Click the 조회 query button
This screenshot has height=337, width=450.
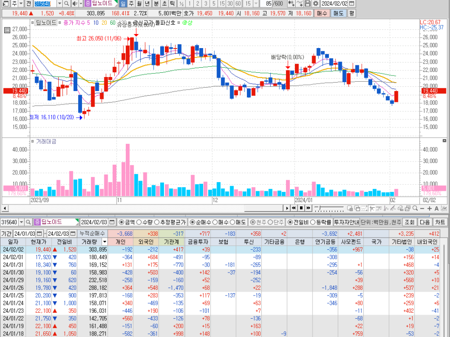tap(409, 222)
